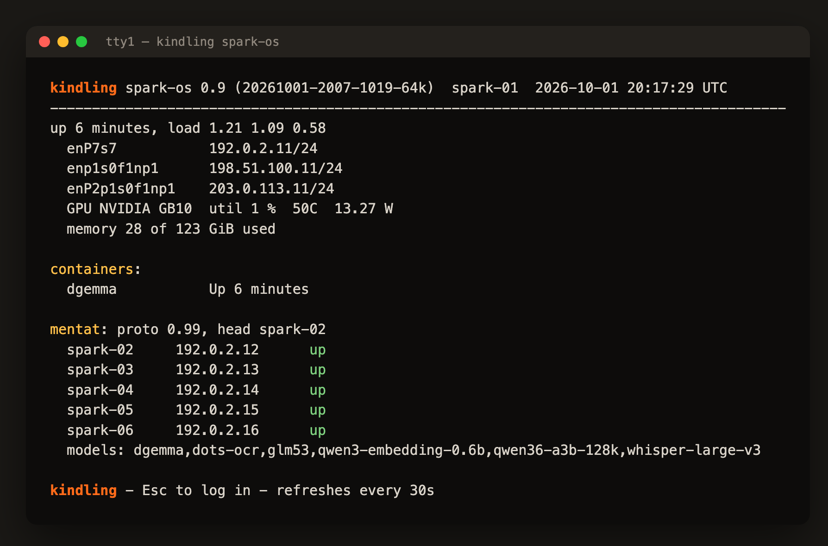828x546 pixels.
Task: Click model name 'dots-ocr' in models list
Action: (x=226, y=450)
